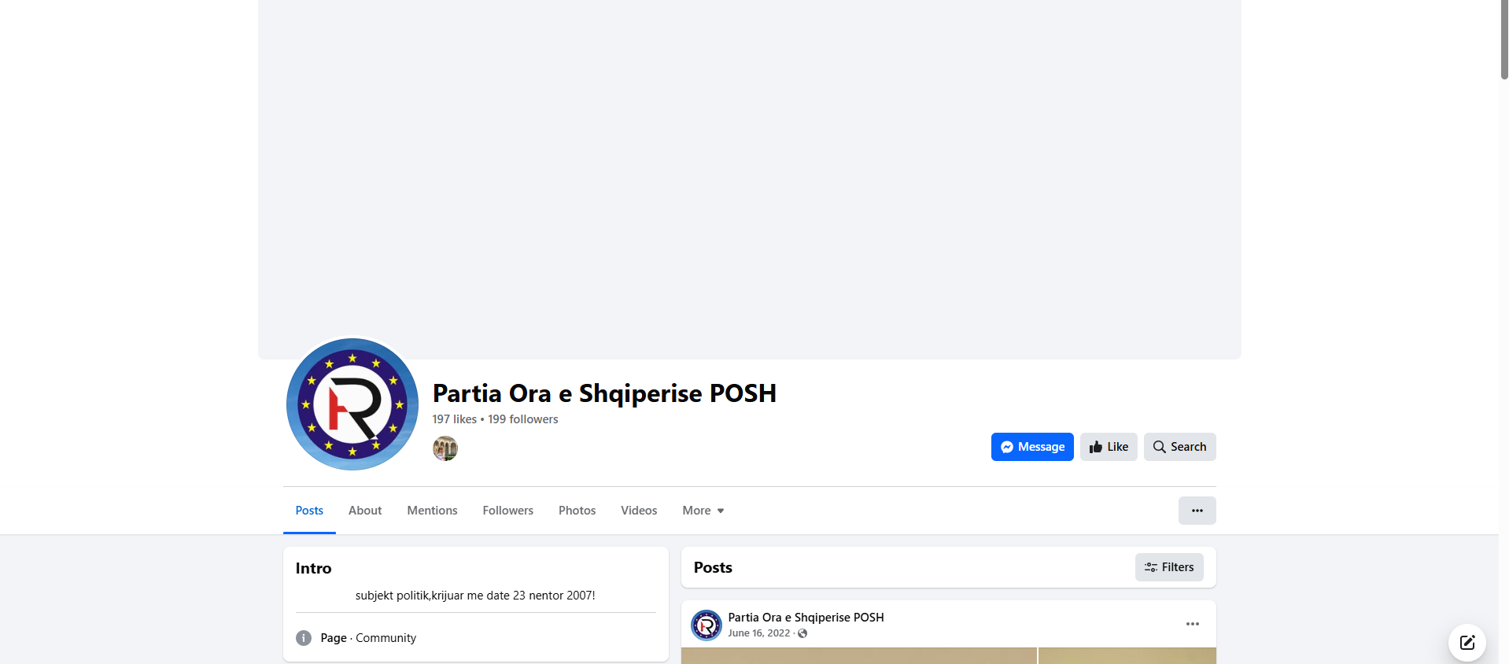Click the Messenger icon on Message button
The image size is (1509, 664).
[1007, 447]
